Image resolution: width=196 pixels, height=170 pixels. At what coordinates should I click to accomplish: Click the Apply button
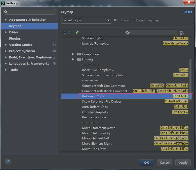point(183,163)
